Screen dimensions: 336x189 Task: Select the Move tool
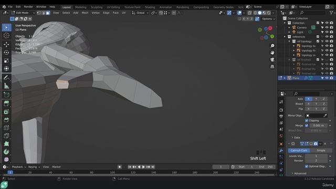[6, 44]
